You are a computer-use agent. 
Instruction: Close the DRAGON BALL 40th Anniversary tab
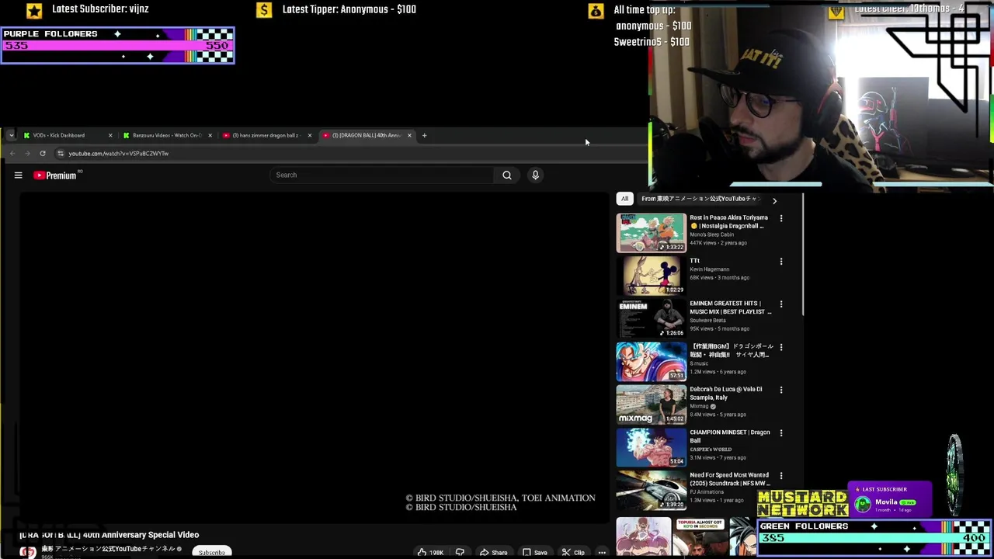[409, 135]
